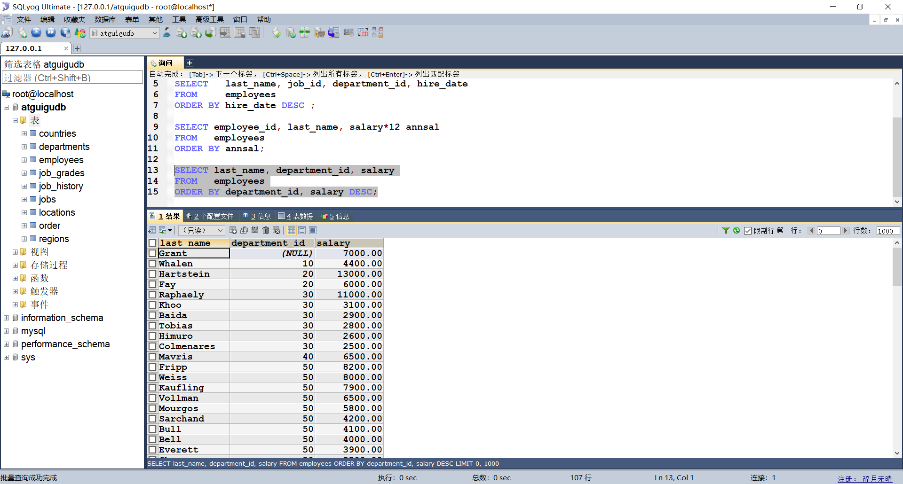Open the atguigudb database dropdown
Image resolution: width=903 pixels, height=484 pixels.
tap(155, 33)
